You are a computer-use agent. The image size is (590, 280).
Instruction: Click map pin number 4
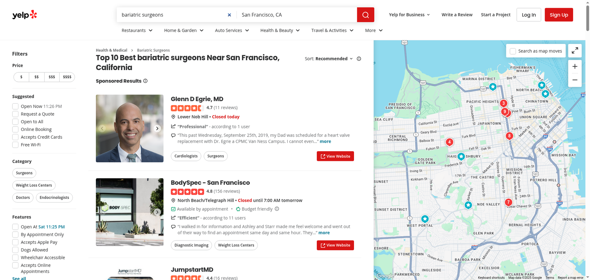(449, 142)
